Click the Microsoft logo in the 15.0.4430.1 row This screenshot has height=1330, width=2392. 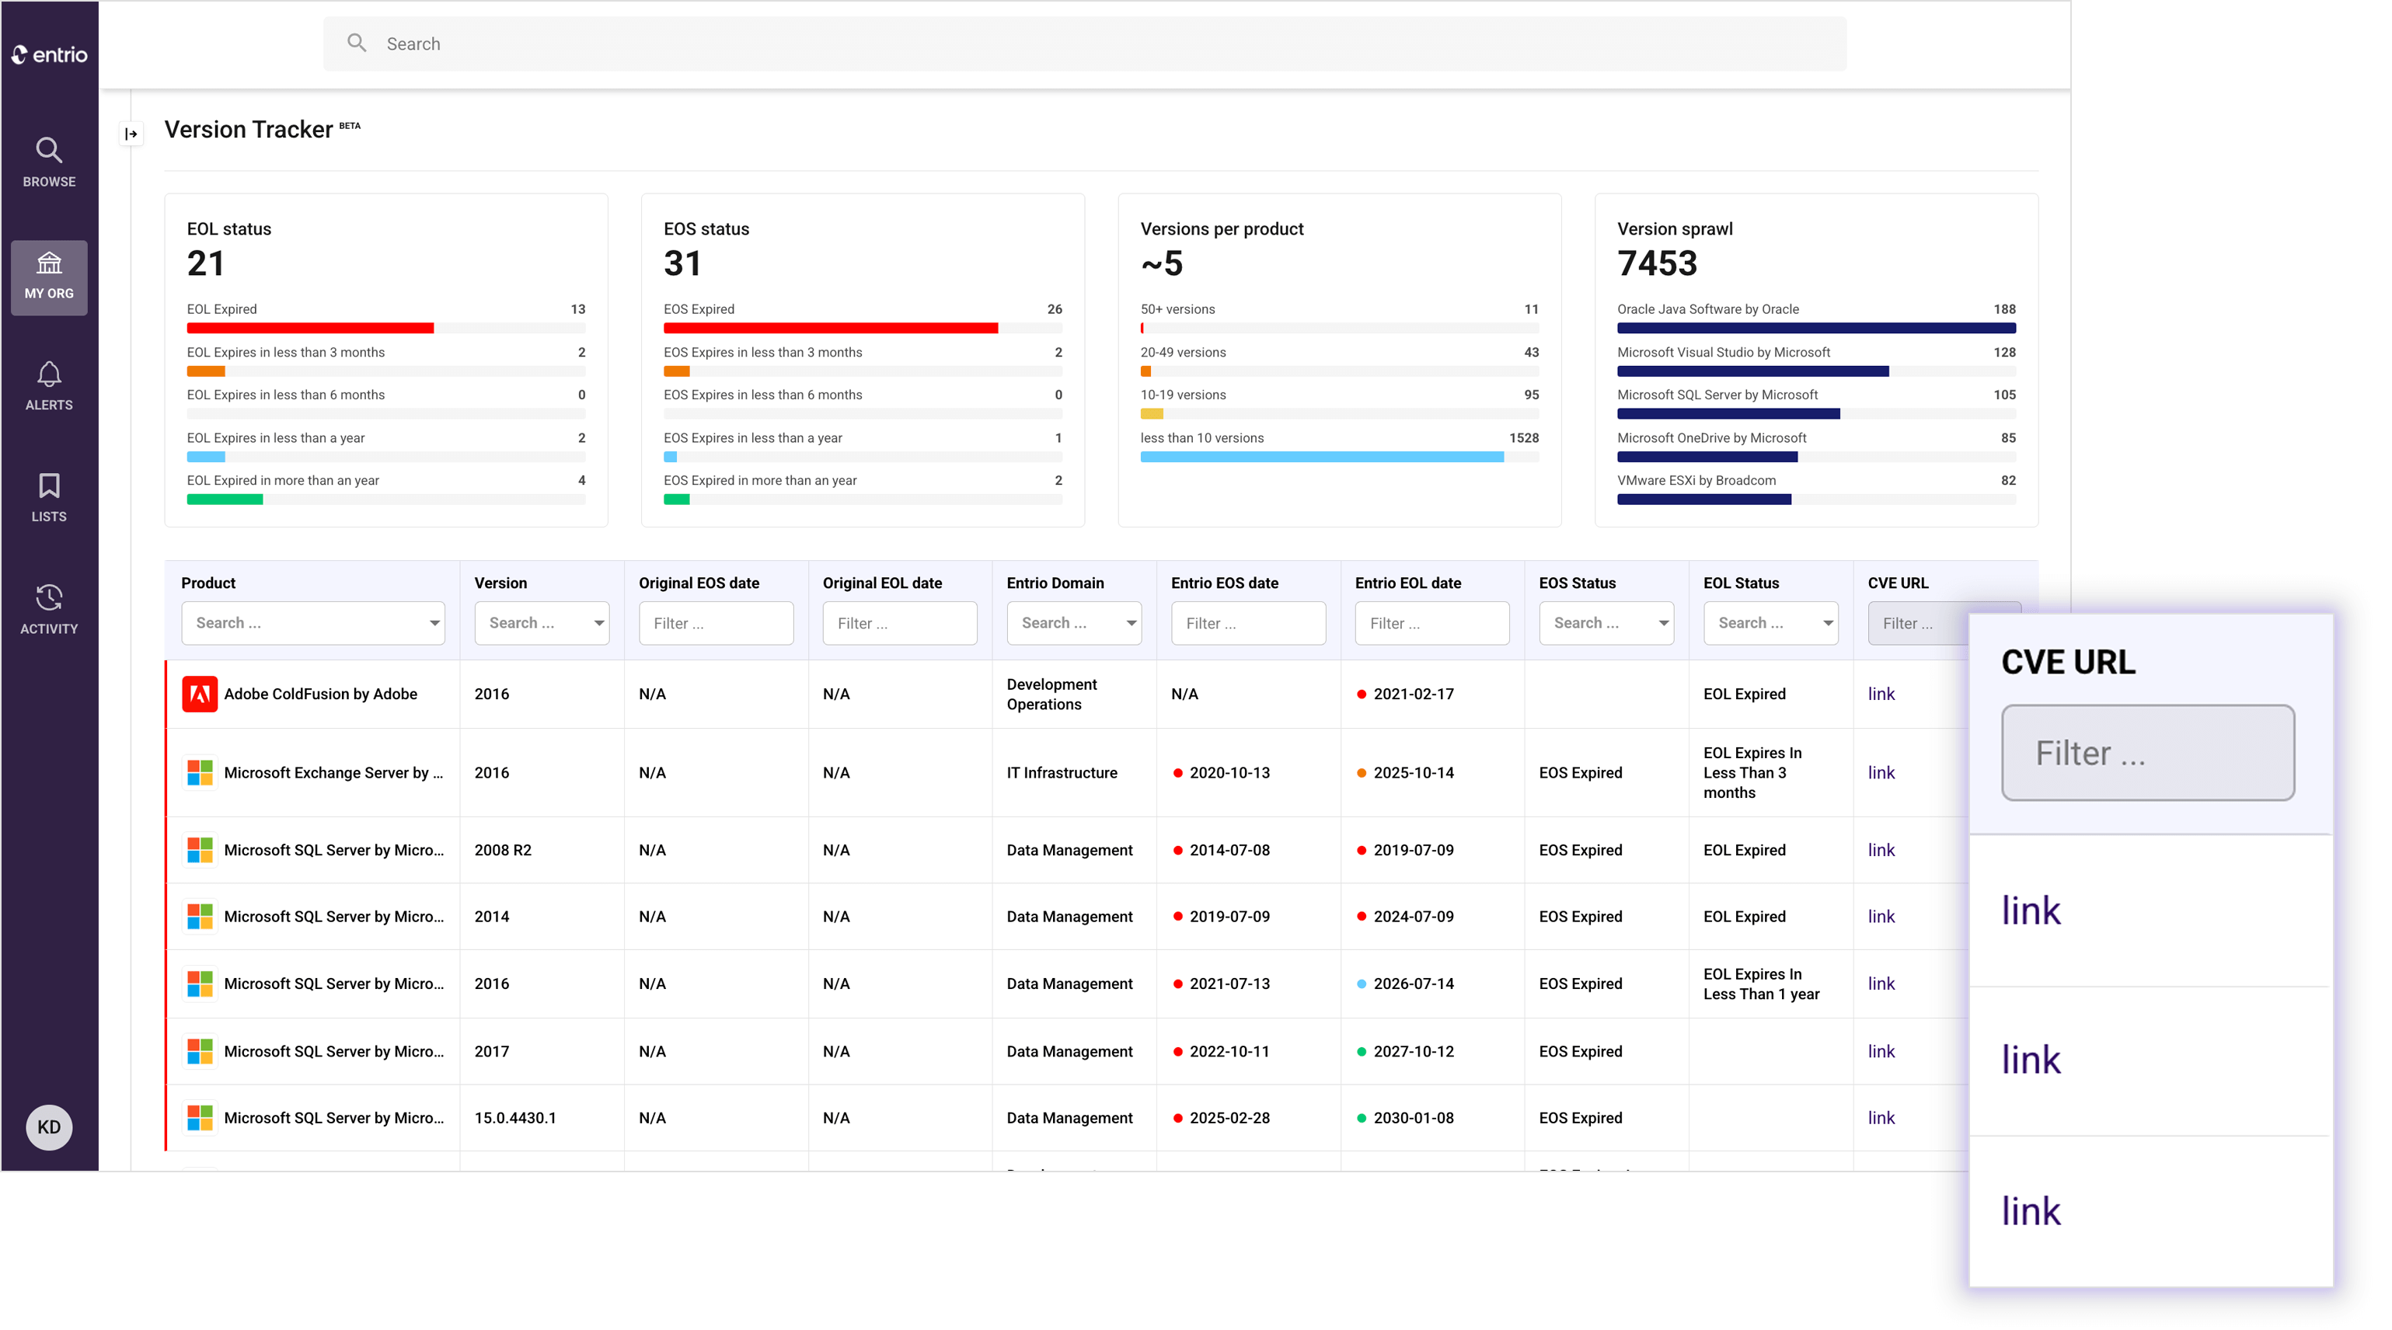pyautogui.click(x=200, y=1117)
